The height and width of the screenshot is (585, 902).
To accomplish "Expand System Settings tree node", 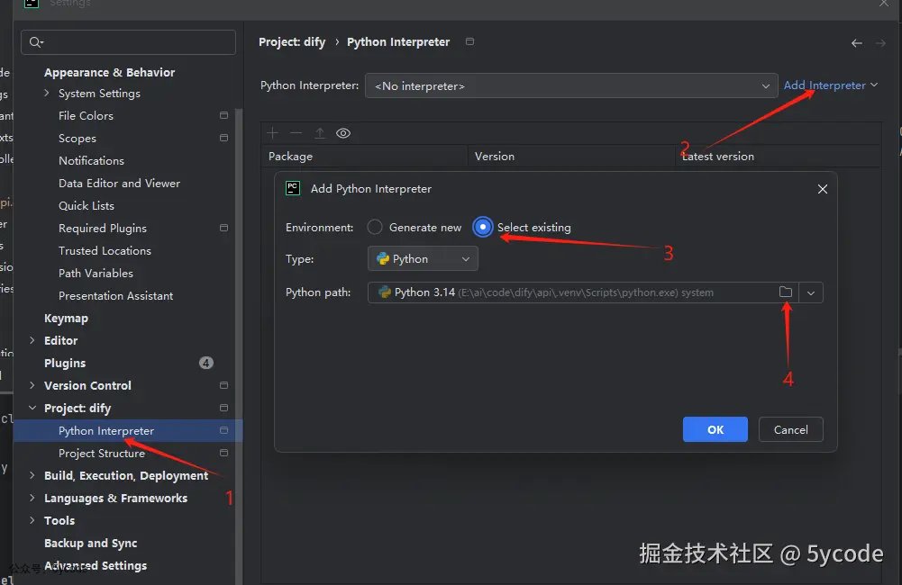I will pyautogui.click(x=47, y=93).
